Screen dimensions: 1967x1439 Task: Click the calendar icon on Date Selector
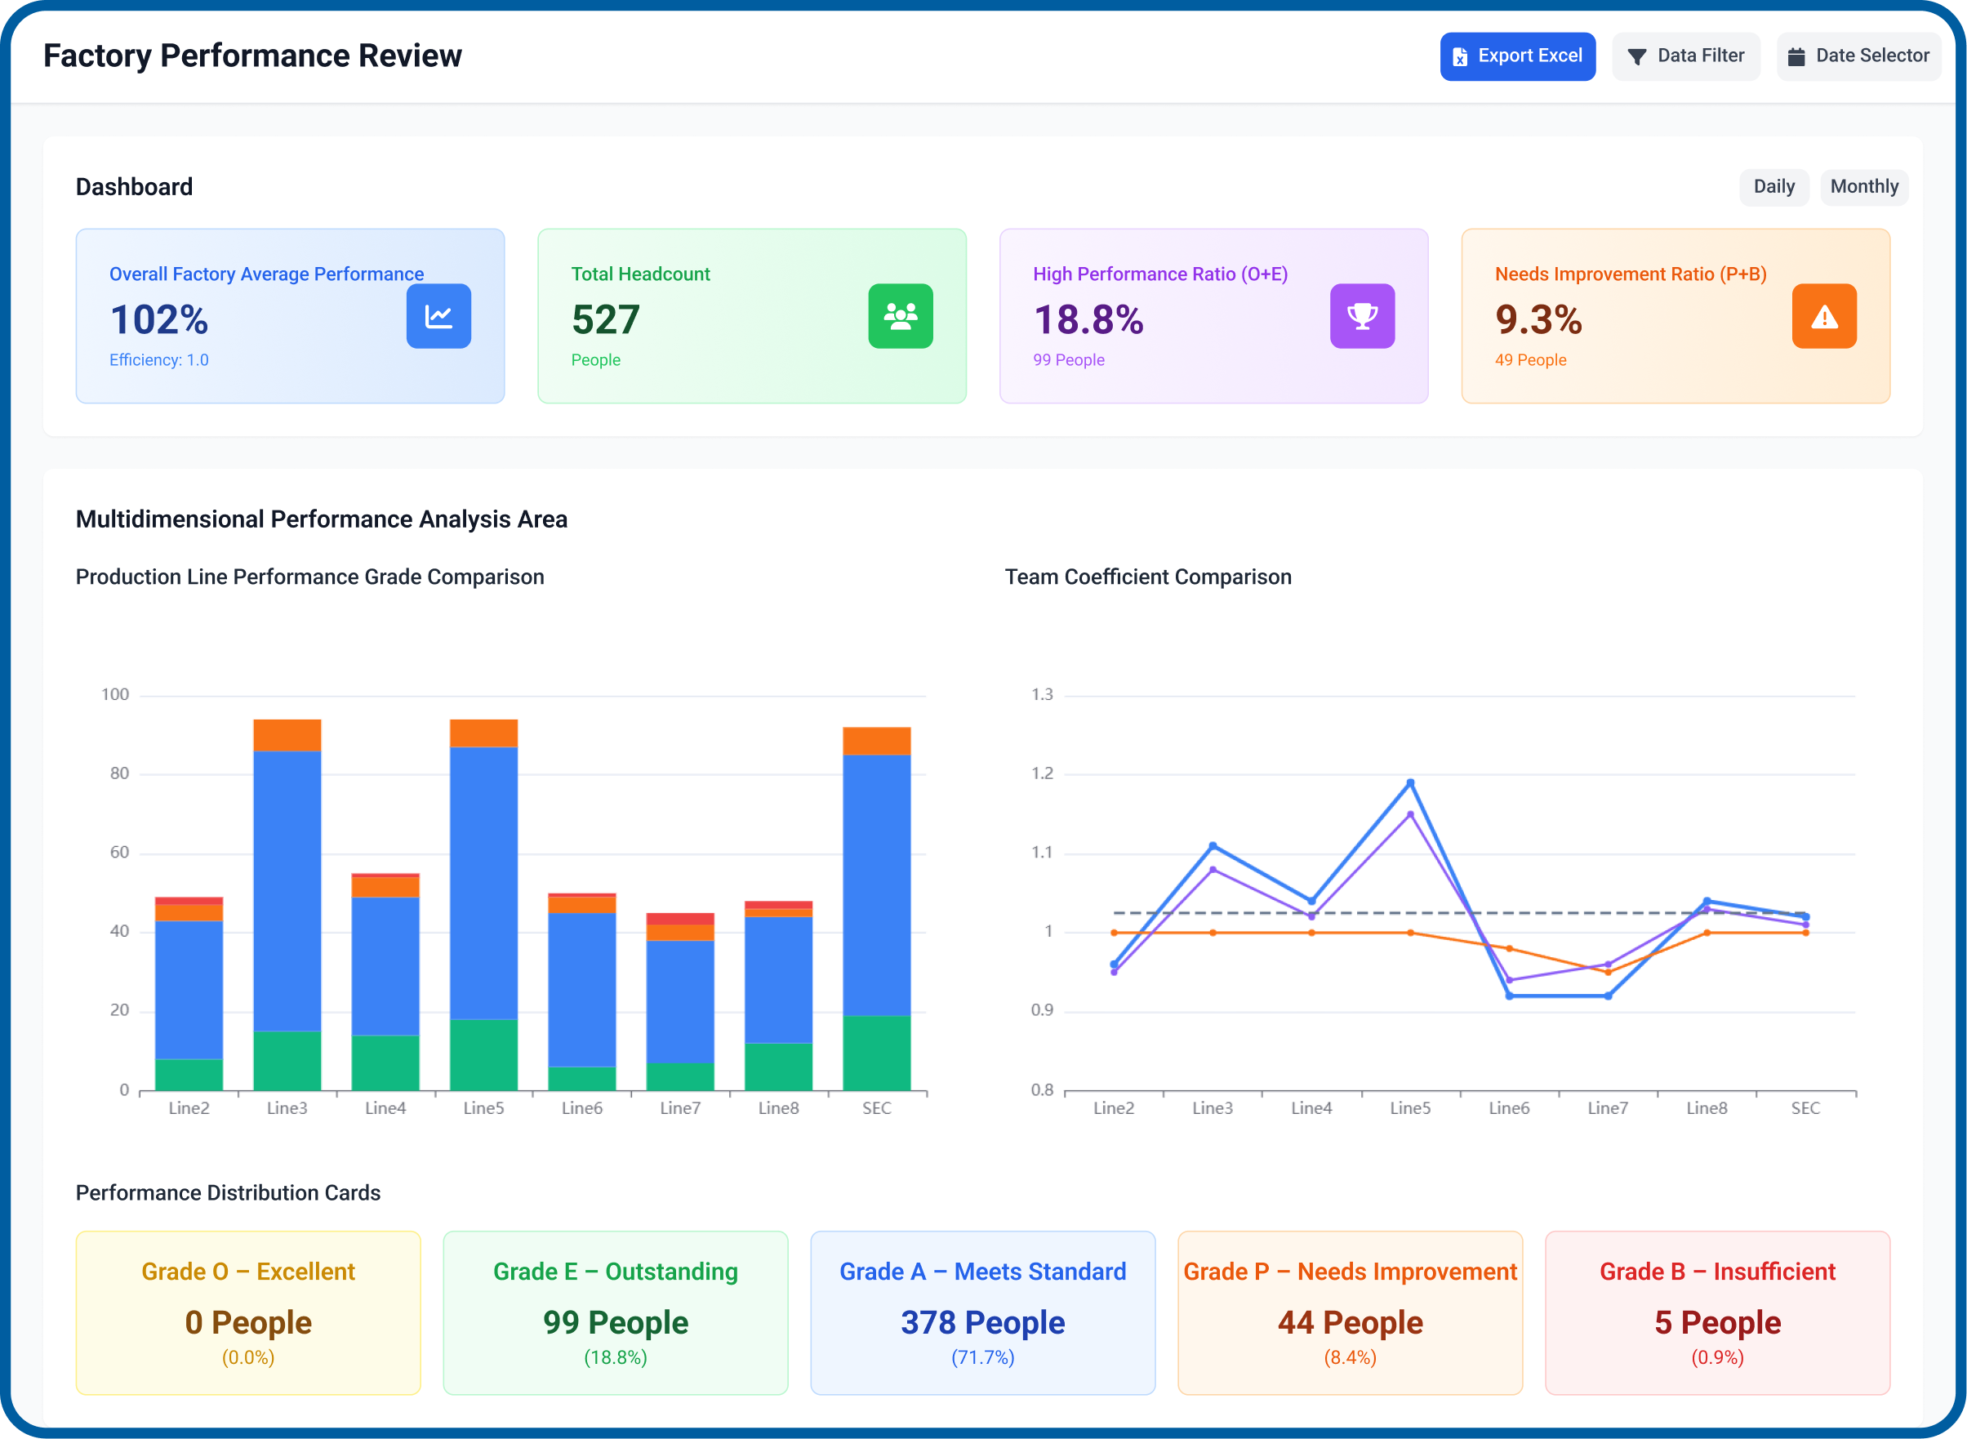pyautogui.click(x=1796, y=56)
